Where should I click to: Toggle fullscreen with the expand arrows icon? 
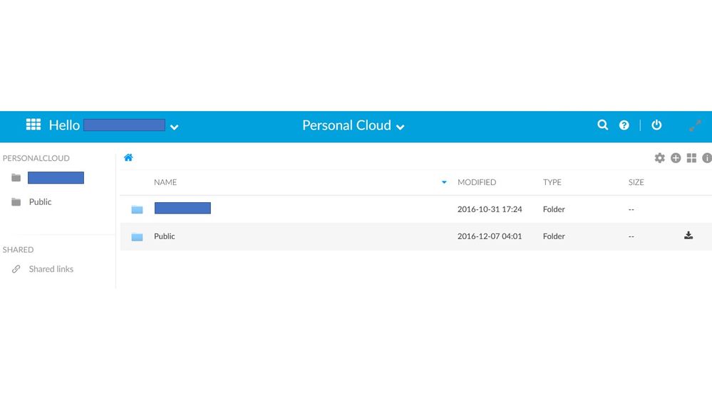pos(695,125)
